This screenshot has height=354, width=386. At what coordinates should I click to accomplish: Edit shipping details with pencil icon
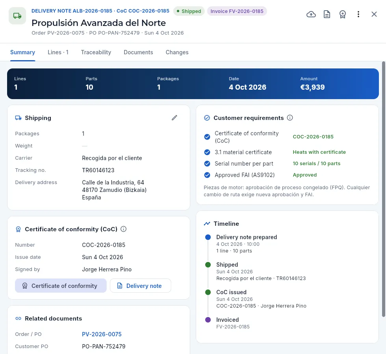(x=174, y=118)
